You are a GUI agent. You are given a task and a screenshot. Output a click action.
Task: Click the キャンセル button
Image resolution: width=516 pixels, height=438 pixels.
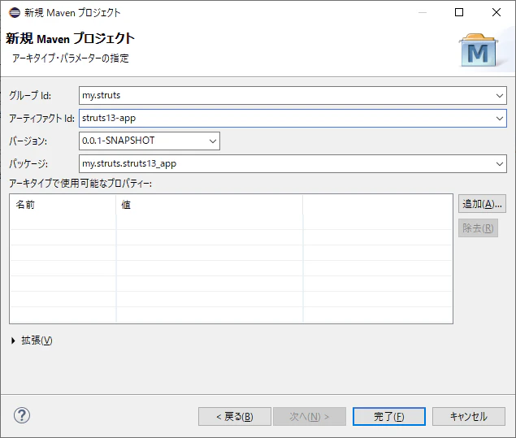[x=469, y=417]
